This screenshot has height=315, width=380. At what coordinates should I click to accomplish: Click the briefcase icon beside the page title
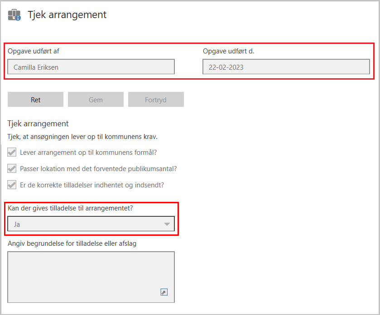click(x=14, y=15)
